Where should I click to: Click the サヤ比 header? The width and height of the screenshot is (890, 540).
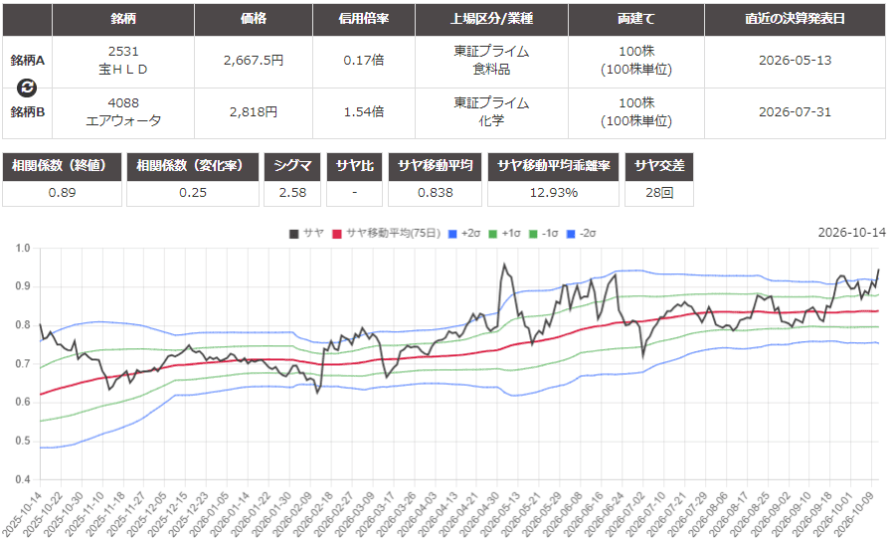click(354, 166)
